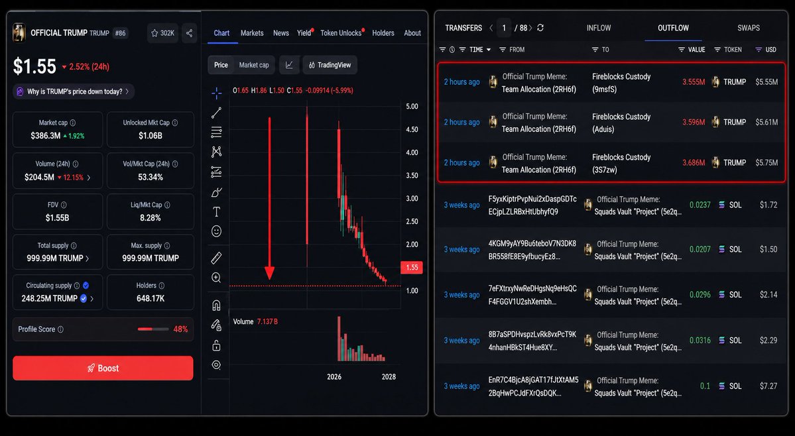This screenshot has width=795, height=436.
Task: Lock all drawing tools
Action: point(217,346)
